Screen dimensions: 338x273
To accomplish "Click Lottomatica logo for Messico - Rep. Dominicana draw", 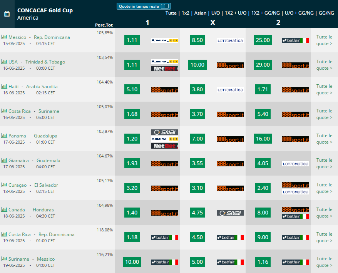I will [x=230, y=40].
